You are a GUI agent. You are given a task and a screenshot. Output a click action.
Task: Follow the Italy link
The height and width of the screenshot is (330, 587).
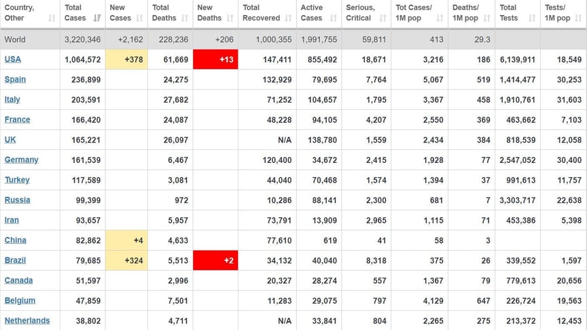[x=12, y=100]
